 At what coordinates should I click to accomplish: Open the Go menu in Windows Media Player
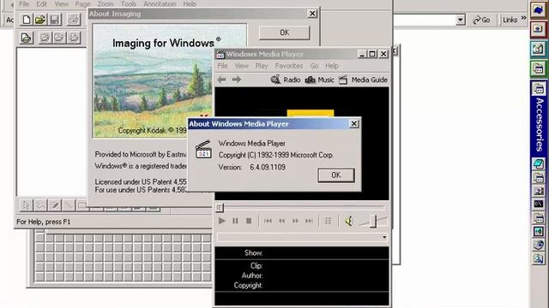(314, 66)
